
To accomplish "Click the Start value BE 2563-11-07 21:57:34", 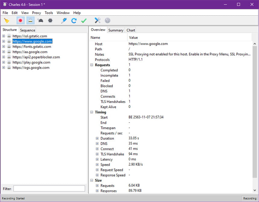I will coord(146,117).
